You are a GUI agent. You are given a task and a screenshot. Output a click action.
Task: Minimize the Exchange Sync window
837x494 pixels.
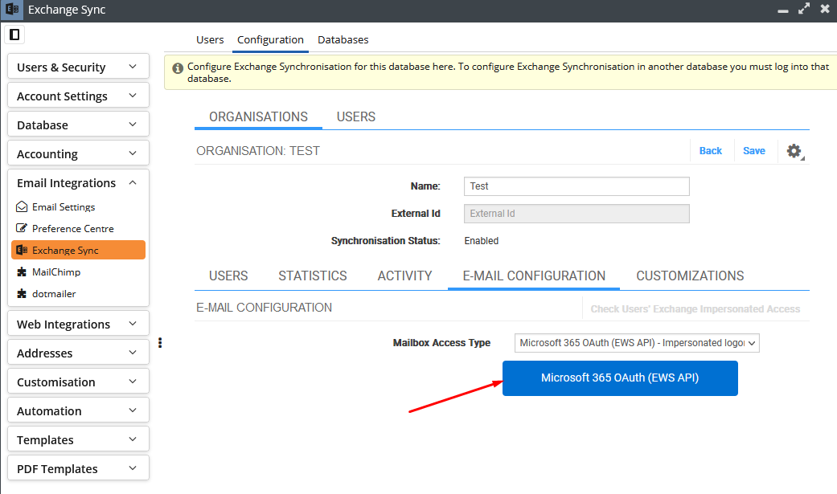tap(783, 10)
